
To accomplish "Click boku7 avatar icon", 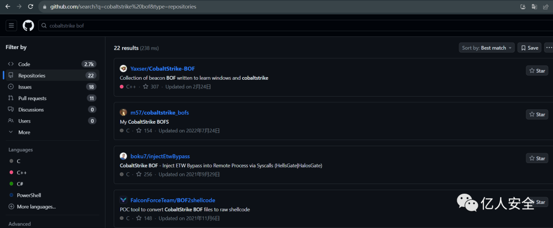I will [x=123, y=156].
